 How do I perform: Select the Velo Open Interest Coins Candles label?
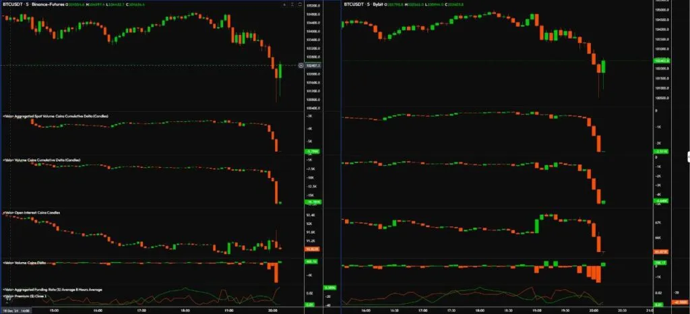[x=31, y=212]
